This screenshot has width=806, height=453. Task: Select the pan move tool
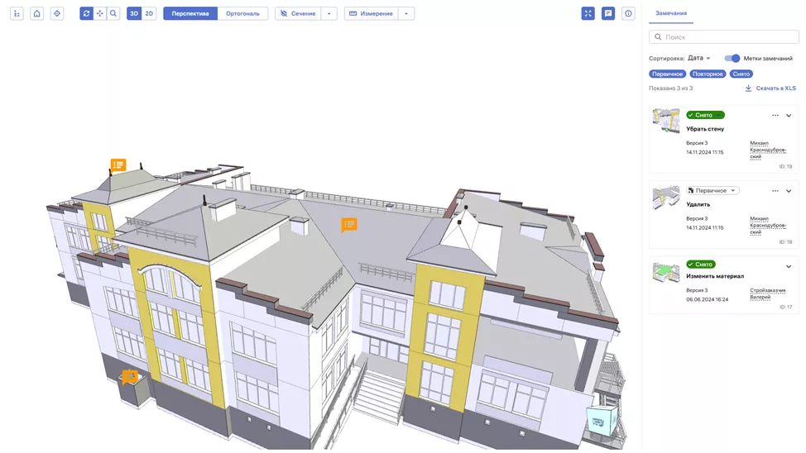[x=100, y=13]
